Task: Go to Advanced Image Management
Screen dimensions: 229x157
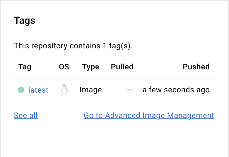Action: point(149,115)
